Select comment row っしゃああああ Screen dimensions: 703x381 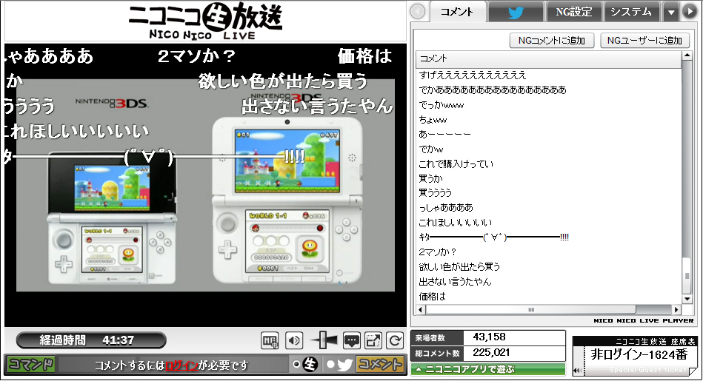point(548,207)
